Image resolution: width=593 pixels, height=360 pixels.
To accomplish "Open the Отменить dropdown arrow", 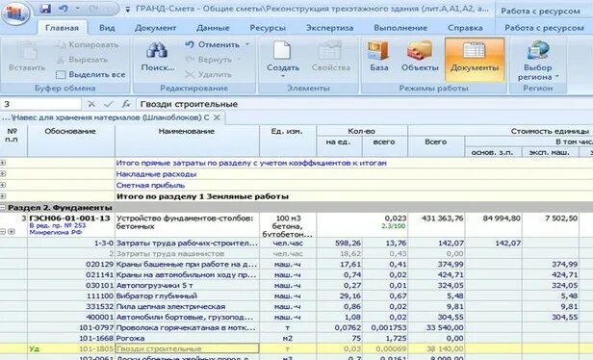I will (x=247, y=44).
